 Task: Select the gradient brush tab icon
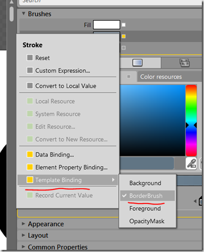click(137, 62)
